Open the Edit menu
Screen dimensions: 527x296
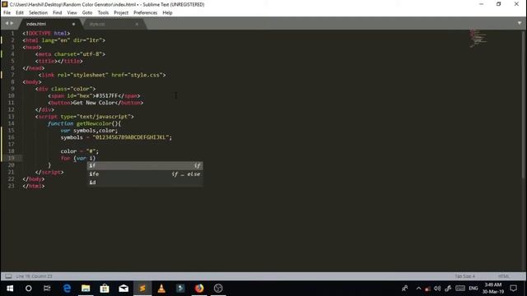point(20,13)
